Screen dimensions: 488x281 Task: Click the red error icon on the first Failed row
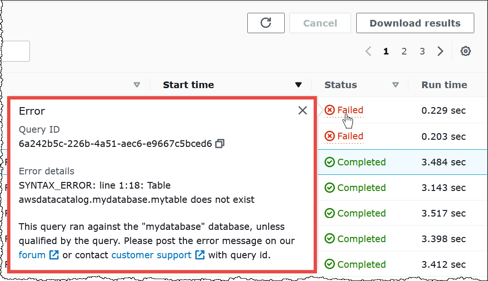tap(329, 109)
